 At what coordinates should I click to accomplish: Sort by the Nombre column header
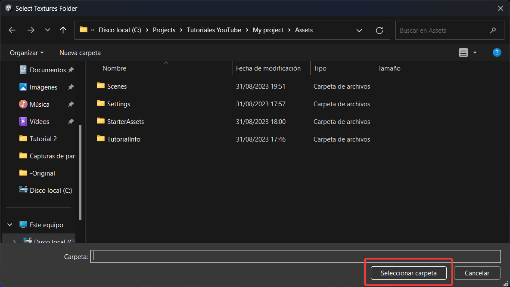tap(114, 68)
